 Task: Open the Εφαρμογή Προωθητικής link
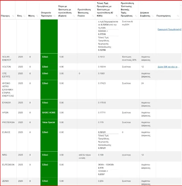[x=169, y=30]
